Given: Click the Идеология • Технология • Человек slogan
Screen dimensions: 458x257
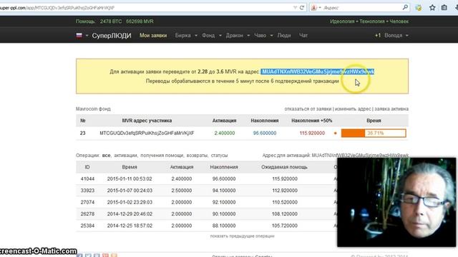Looking at the screenshot, I should (369, 21).
